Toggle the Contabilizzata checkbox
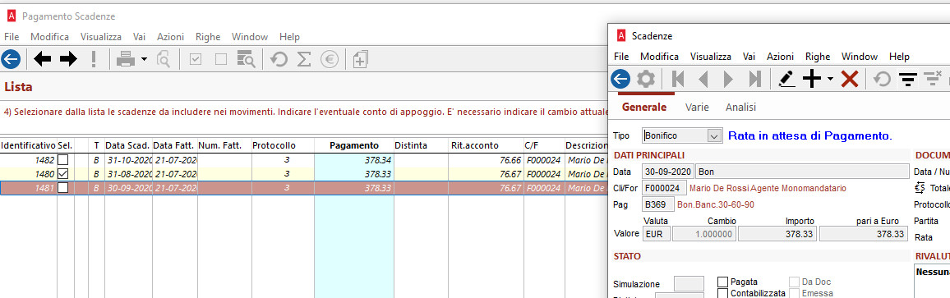Viewport: 950px width, 298px height. click(723, 293)
